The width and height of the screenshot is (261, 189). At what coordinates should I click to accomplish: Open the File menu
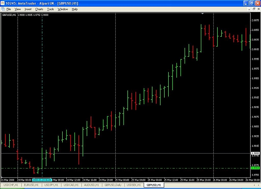tap(9, 9)
